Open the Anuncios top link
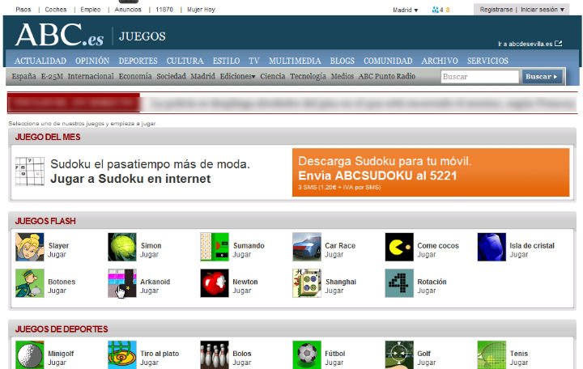Image resolution: width=583 pixels, height=369 pixels. (128, 10)
